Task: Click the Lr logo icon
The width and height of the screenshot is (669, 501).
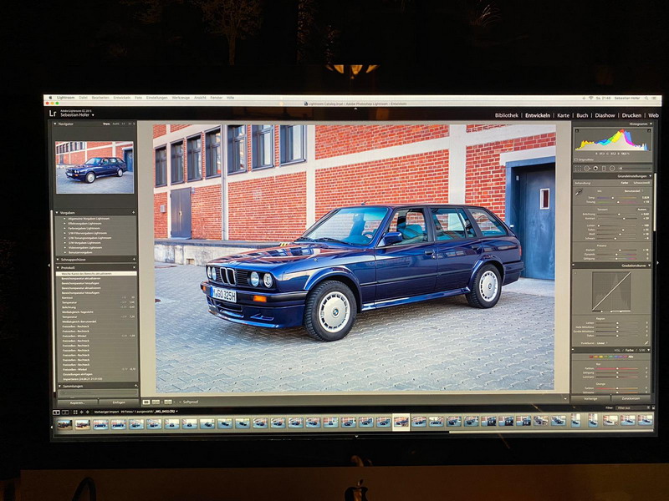Action: point(54,113)
